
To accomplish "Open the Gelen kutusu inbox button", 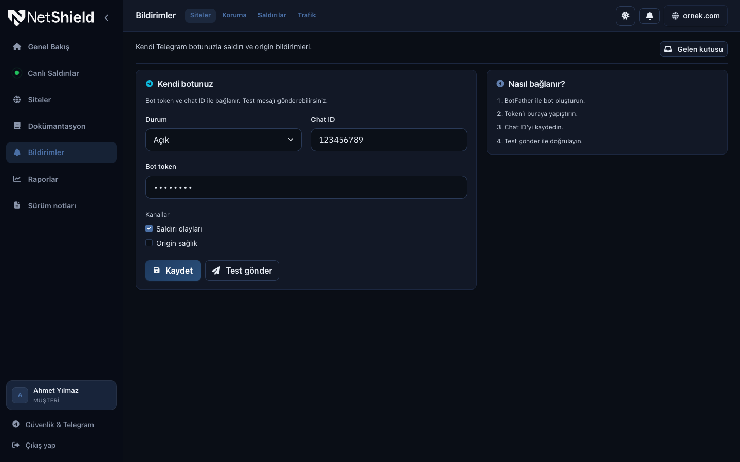I will pyautogui.click(x=694, y=49).
